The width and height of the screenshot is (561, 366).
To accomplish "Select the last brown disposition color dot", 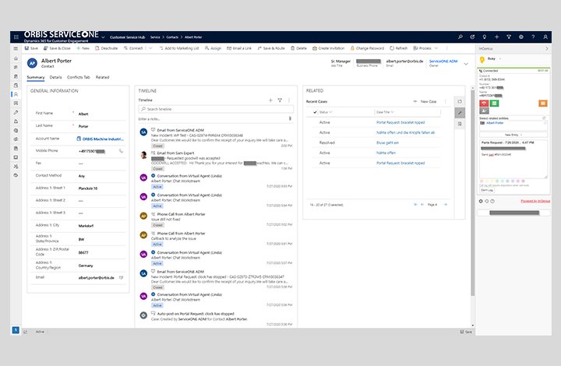I will (x=523, y=181).
